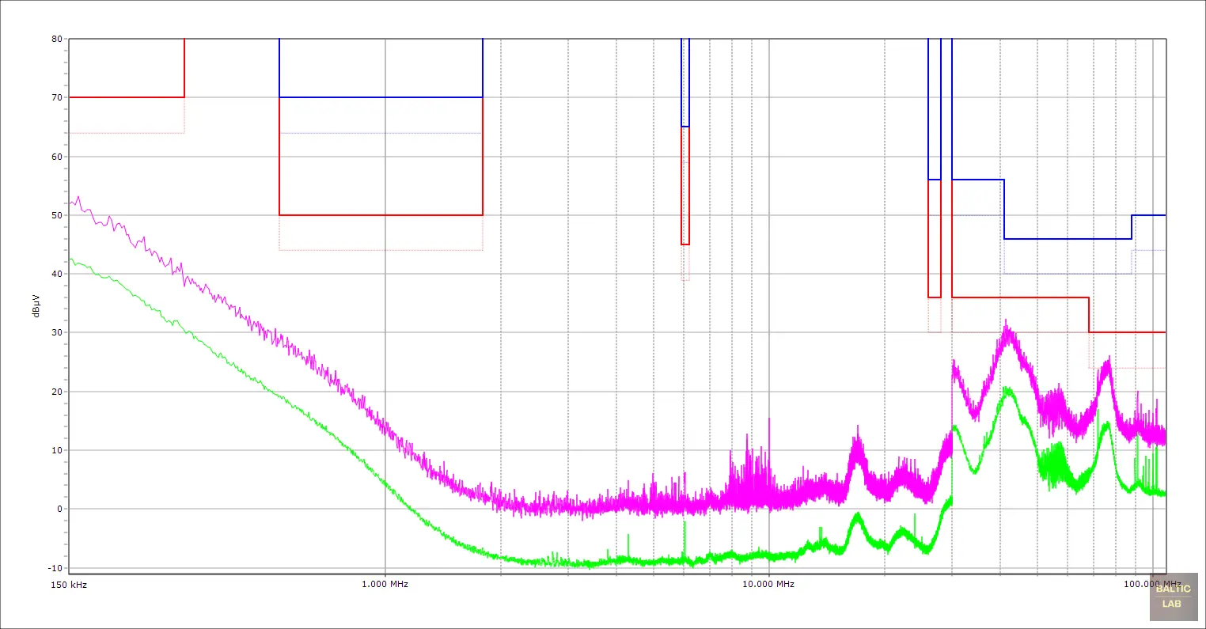Click the narrow blue limit step at 65 dBµV
This screenshot has height=629, width=1206.
(x=685, y=127)
